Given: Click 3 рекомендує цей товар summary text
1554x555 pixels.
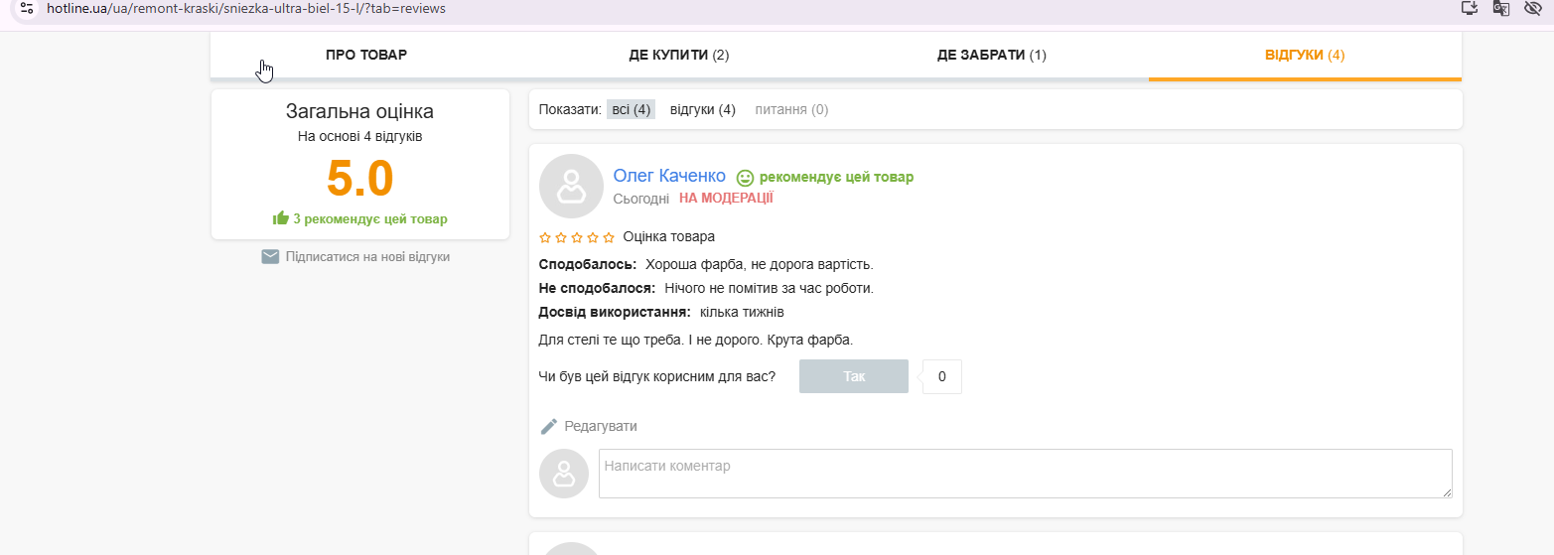Looking at the screenshot, I should click(x=370, y=218).
